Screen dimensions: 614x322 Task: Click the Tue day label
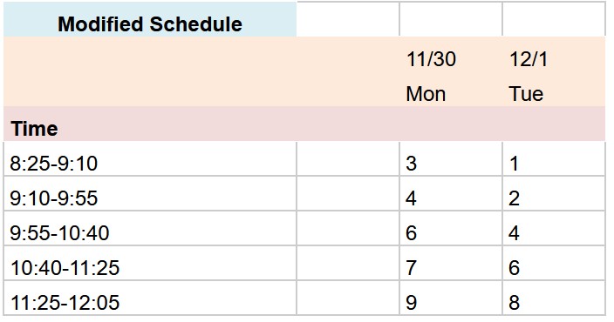[554, 90]
